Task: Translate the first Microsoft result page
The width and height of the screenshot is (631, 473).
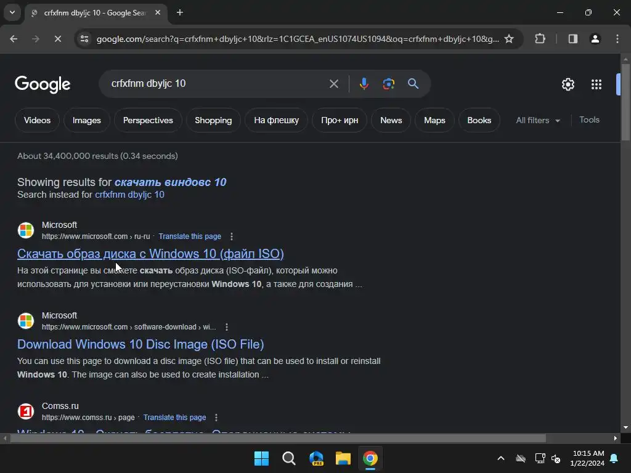Action: click(190, 236)
